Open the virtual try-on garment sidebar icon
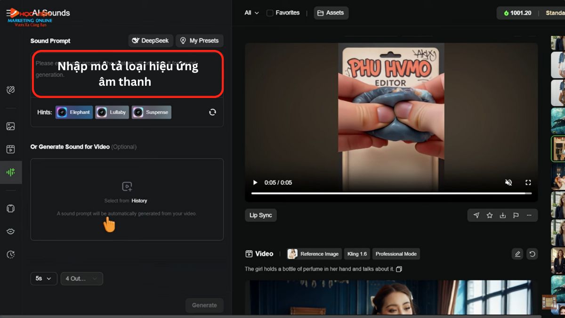The width and height of the screenshot is (565, 318). [x=10, y=209]
